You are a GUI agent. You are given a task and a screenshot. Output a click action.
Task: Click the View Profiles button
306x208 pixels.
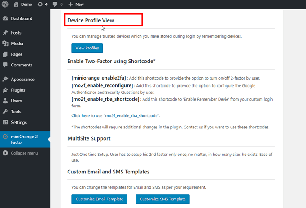click(87, 48)
